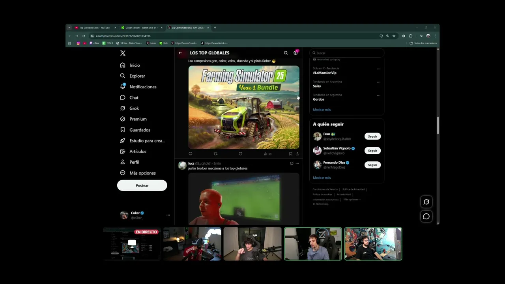Open a new browser tab
Image resolution: width=505 pixels, height=284 pixels.
point(215,28)
